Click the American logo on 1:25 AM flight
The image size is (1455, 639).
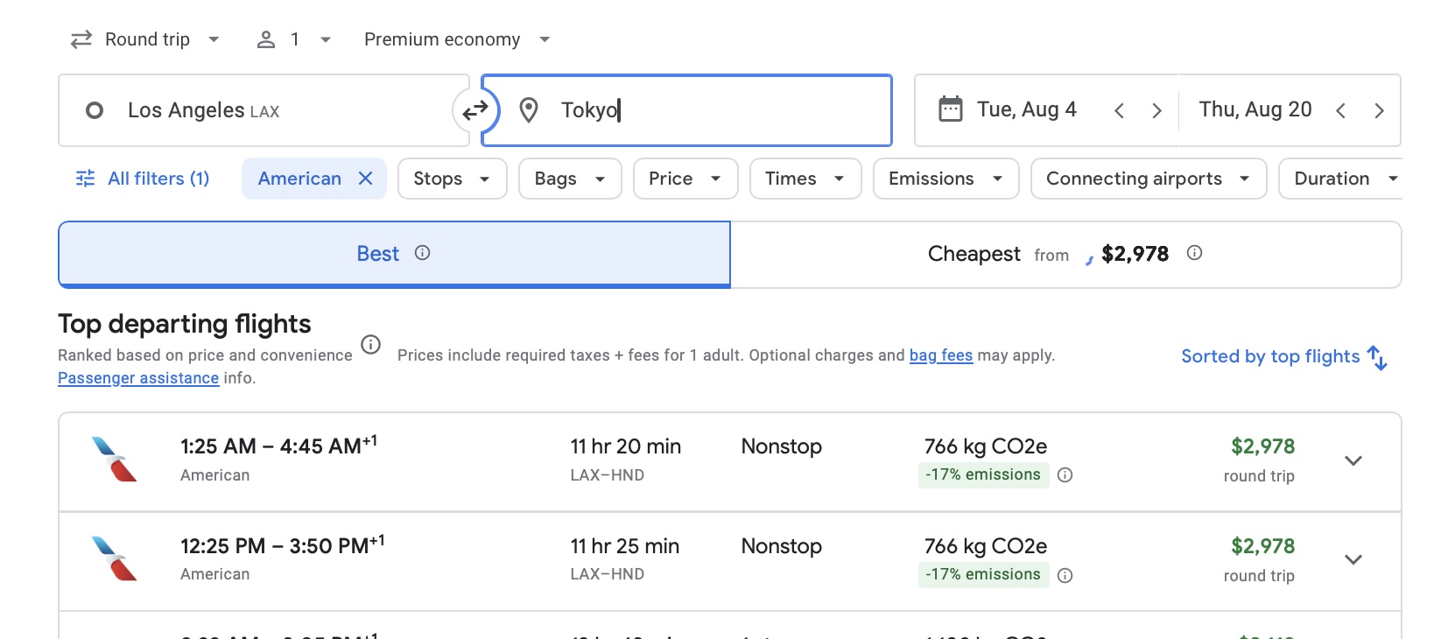[x=115, y=460]
